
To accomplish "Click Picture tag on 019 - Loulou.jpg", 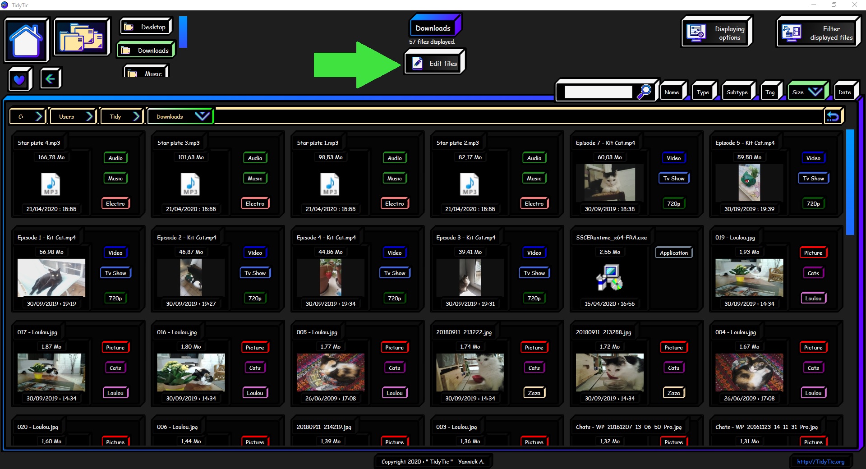I will pyautogui.click(x=813, y=253).
